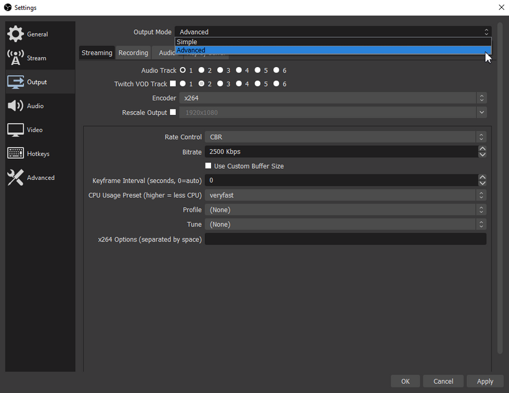The image size is (509, 393).
Task: Click the Keyframe Interval input field
Action: (x=341, y=180)
